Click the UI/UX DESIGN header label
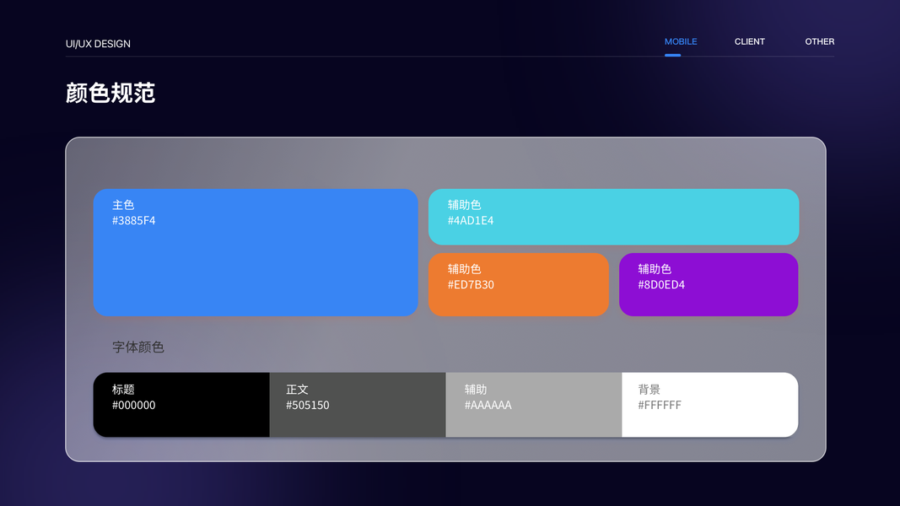 [x=98, y=44]
